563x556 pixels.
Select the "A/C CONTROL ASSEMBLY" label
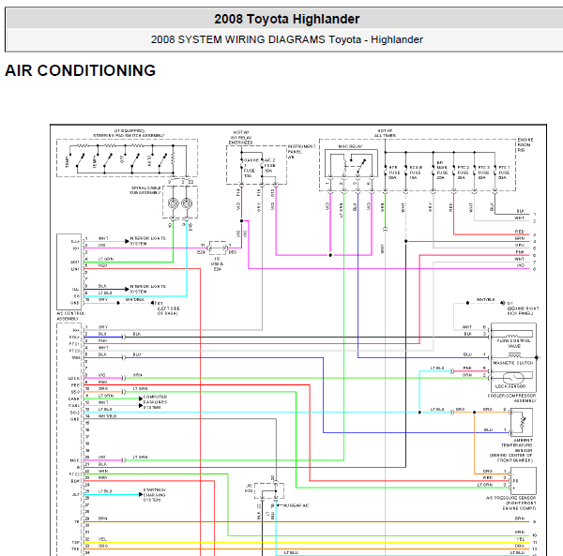pos(70,316)
